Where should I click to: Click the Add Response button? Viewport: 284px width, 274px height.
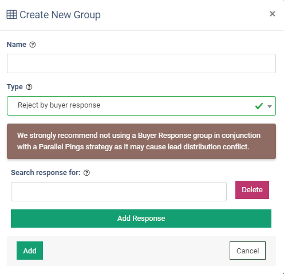click(x=141, y=219)
